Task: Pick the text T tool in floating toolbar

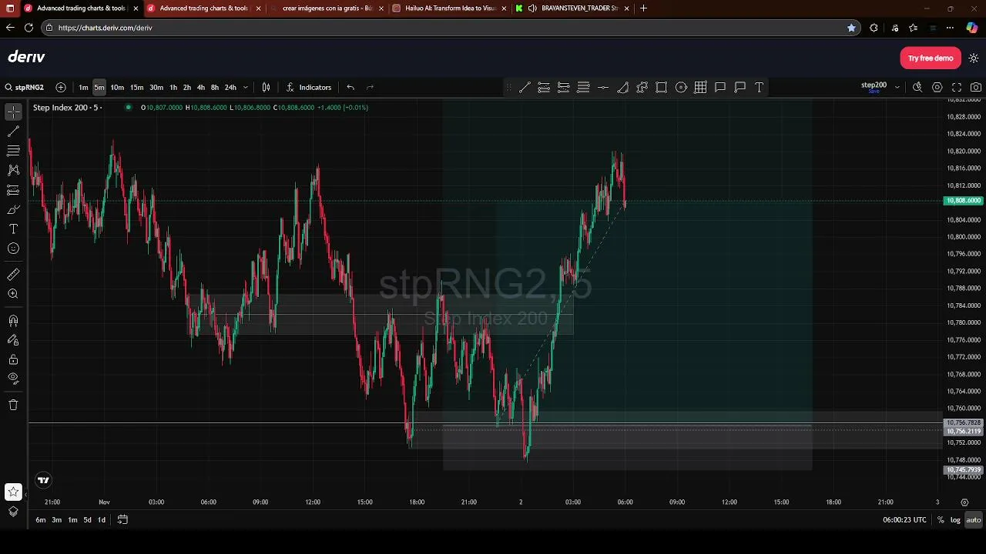Action: click(x=760, y=87)
